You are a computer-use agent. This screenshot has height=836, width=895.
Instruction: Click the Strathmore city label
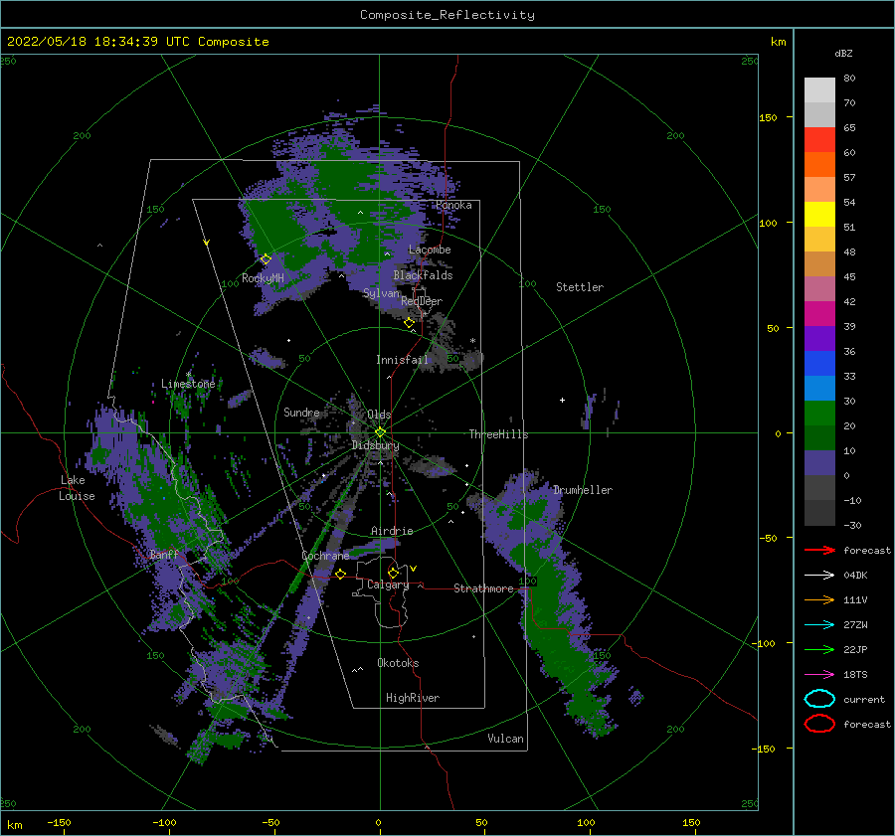pyautogui.click(x=483, y=588)
